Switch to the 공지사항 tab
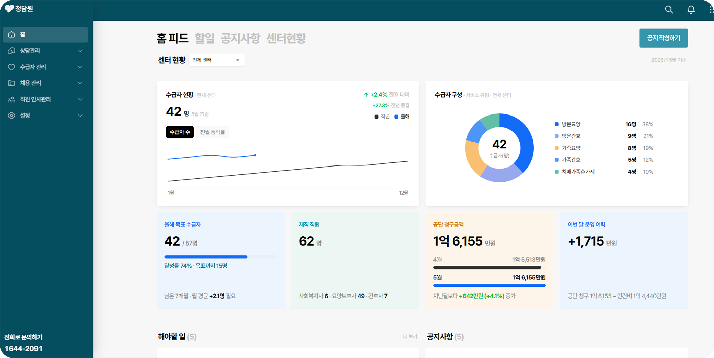 coord(240,38)
